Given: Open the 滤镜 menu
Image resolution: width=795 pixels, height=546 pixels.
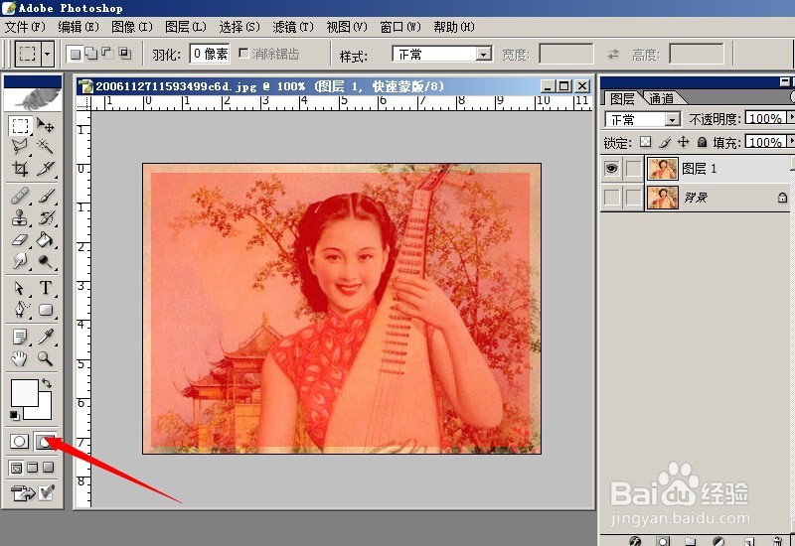Looking at the screenshot, I should pos(293,27).
